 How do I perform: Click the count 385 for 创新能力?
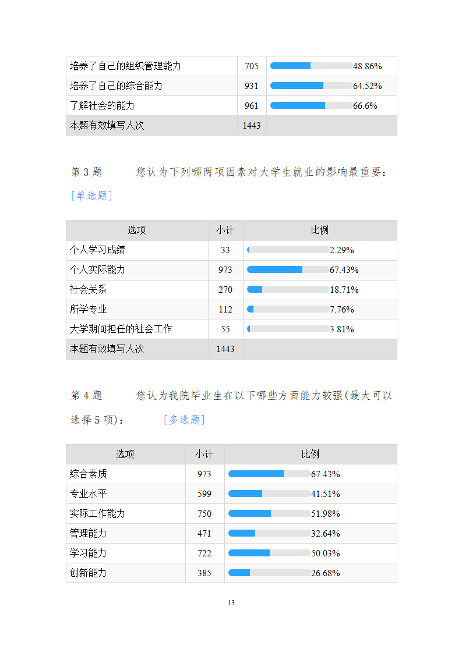pyautogui.click(x=204, y=573)
